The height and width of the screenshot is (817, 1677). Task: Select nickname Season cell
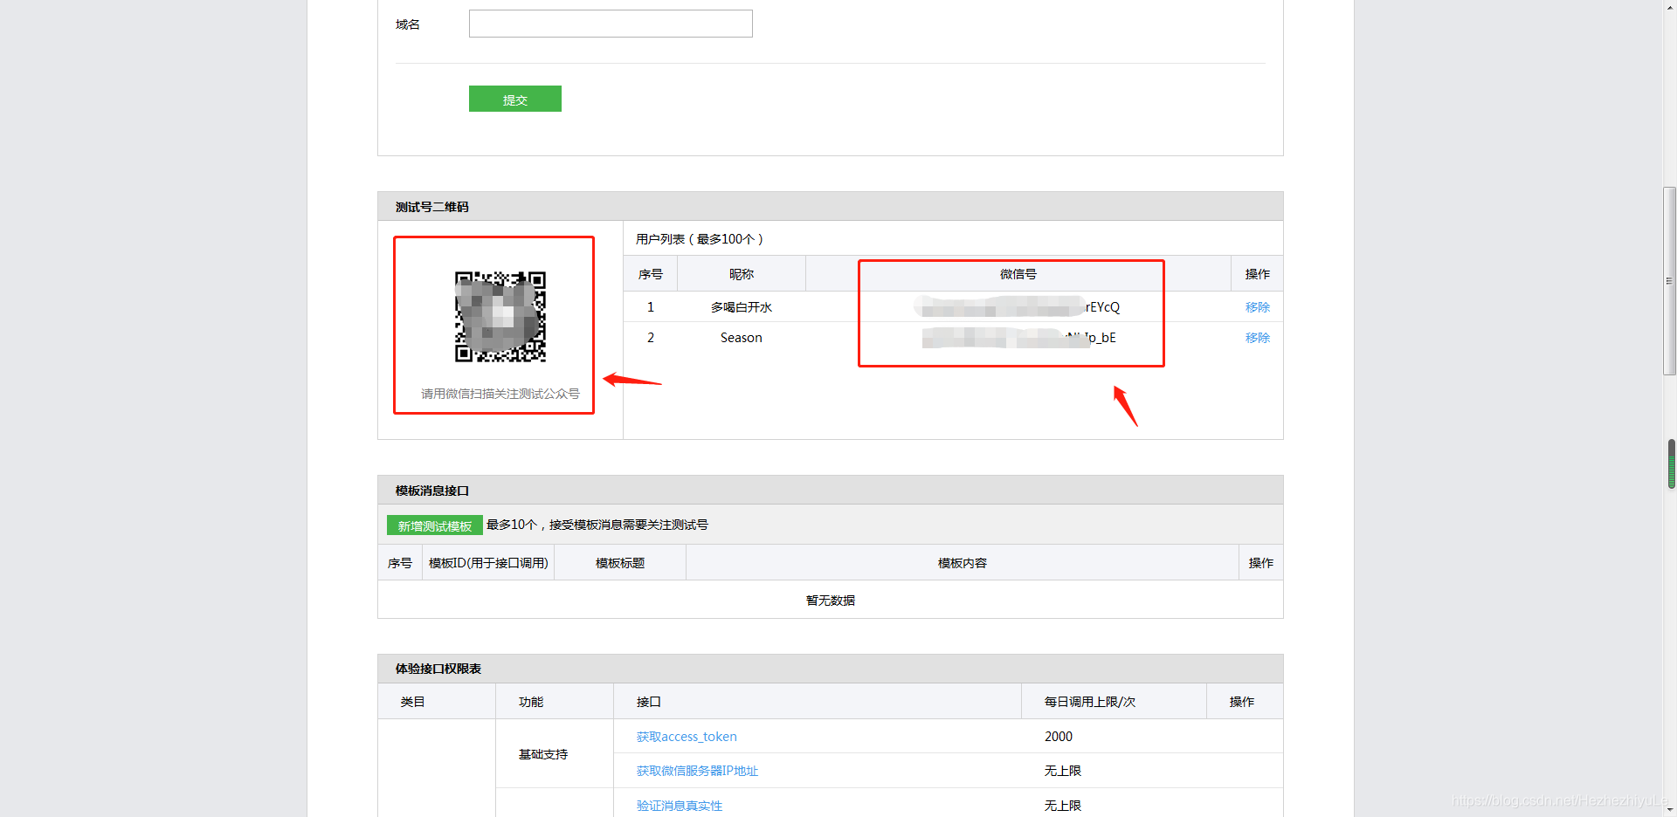coord(741,338)
